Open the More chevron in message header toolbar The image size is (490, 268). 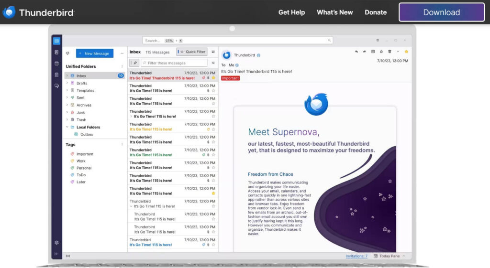pos(398,52)
